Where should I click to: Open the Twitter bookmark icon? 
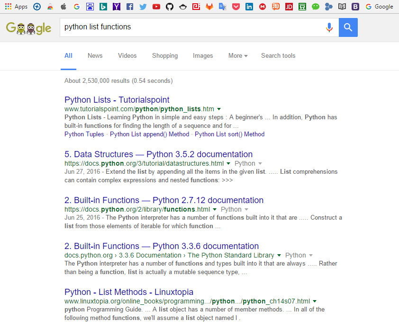[x=143, y=7]
